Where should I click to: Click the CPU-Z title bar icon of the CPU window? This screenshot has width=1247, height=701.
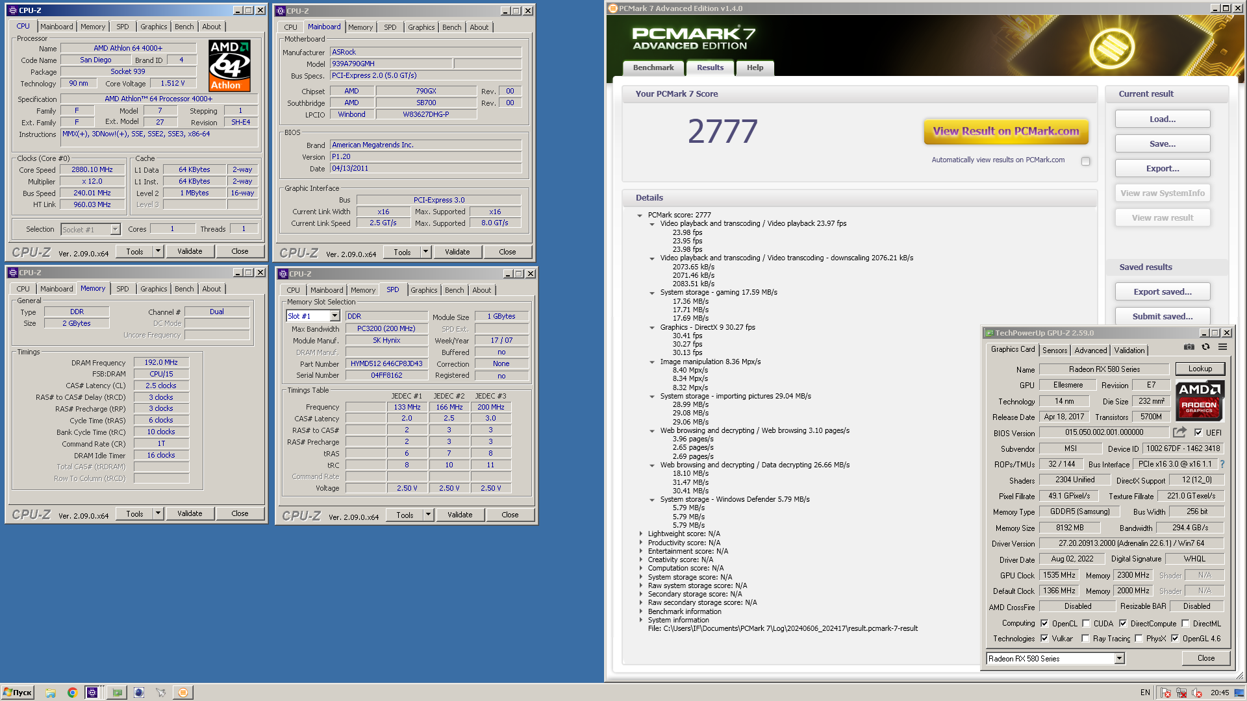coord(13,10)
